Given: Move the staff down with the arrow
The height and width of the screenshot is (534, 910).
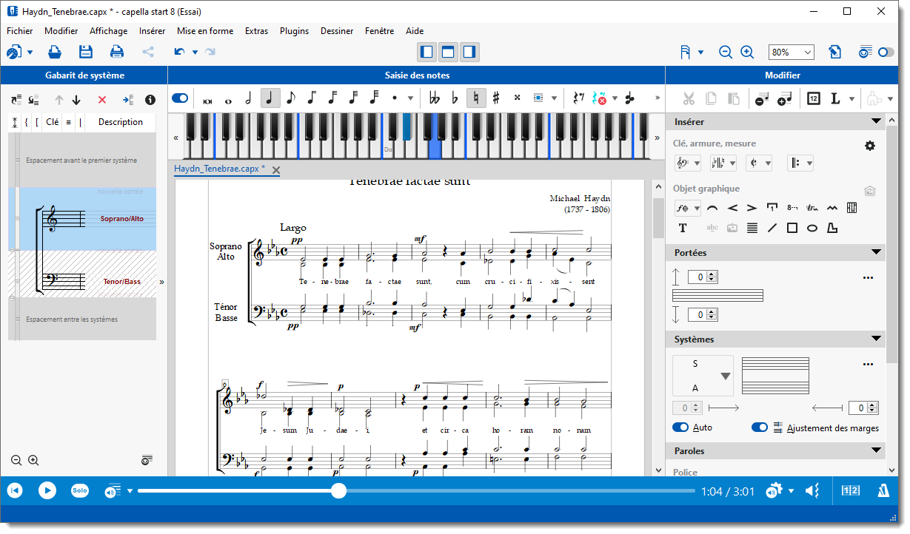Looking at the screenshot, I should pyautogui.click(x=76, y=100).
